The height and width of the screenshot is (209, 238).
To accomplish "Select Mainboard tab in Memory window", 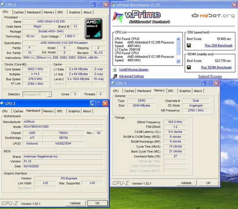I will 144,91.
